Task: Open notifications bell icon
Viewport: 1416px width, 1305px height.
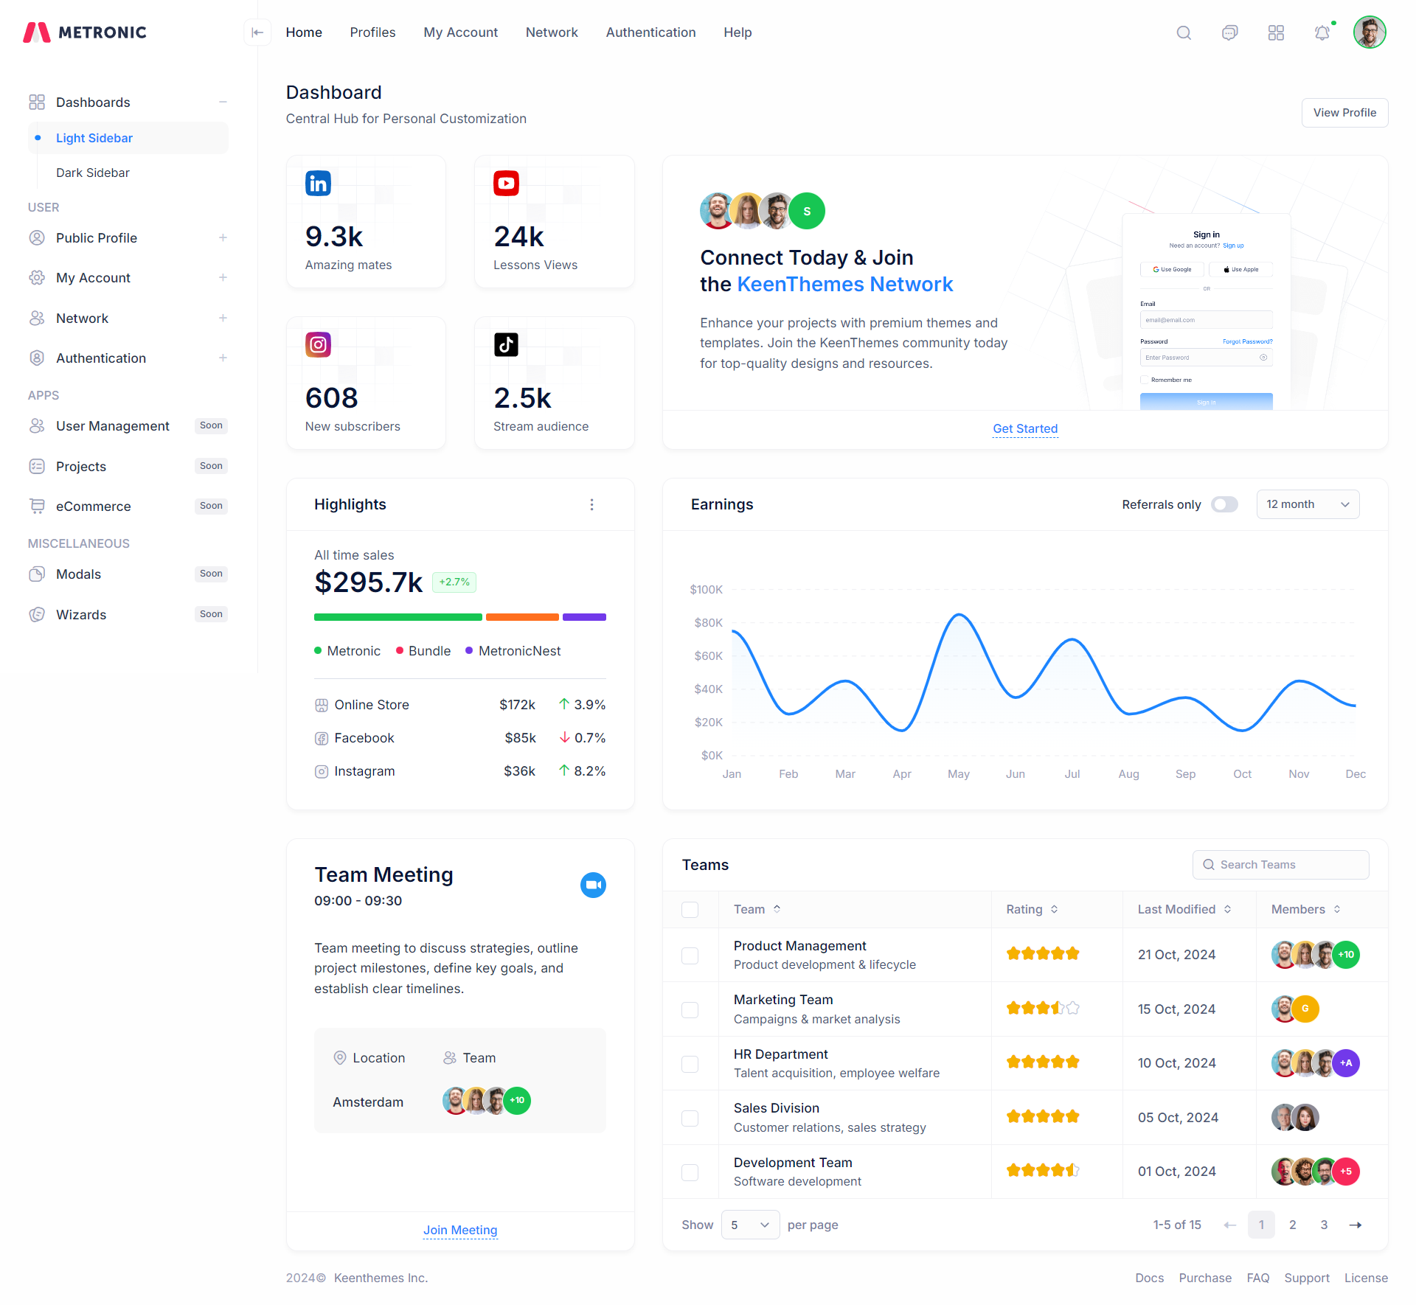Action: [x=1322, y=32]
